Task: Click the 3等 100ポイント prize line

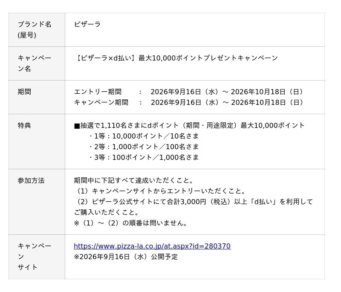Action: click(144, 157)
